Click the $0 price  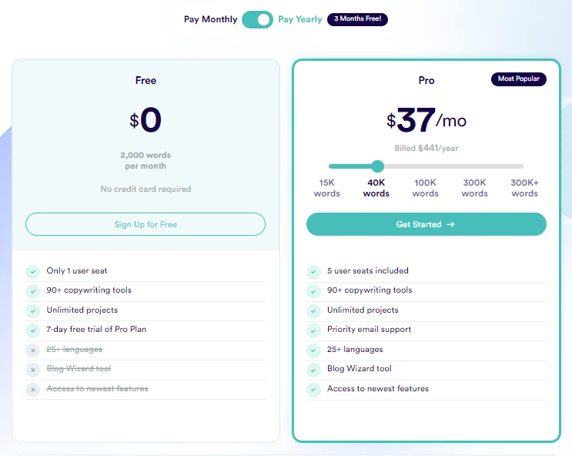tap(146, 119)
